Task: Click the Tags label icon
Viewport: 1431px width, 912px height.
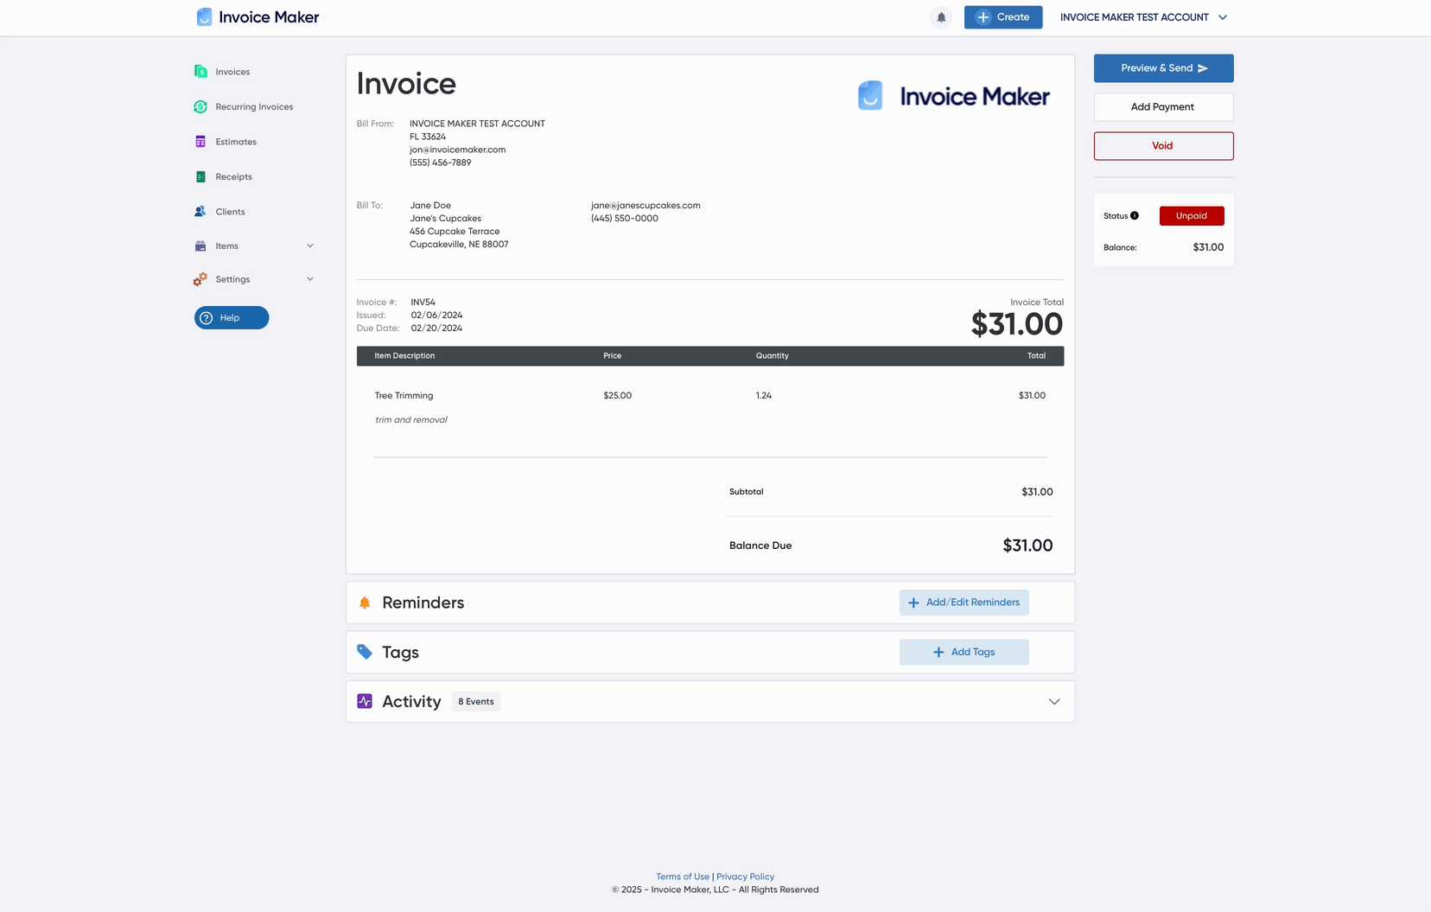Action: 365,653
